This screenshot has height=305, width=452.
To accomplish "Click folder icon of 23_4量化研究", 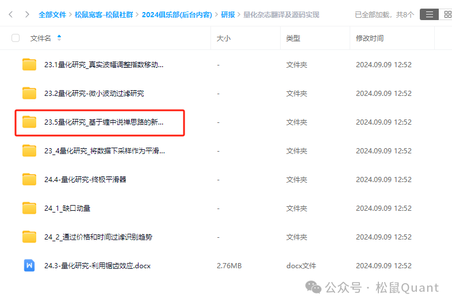I will [29, 150].
